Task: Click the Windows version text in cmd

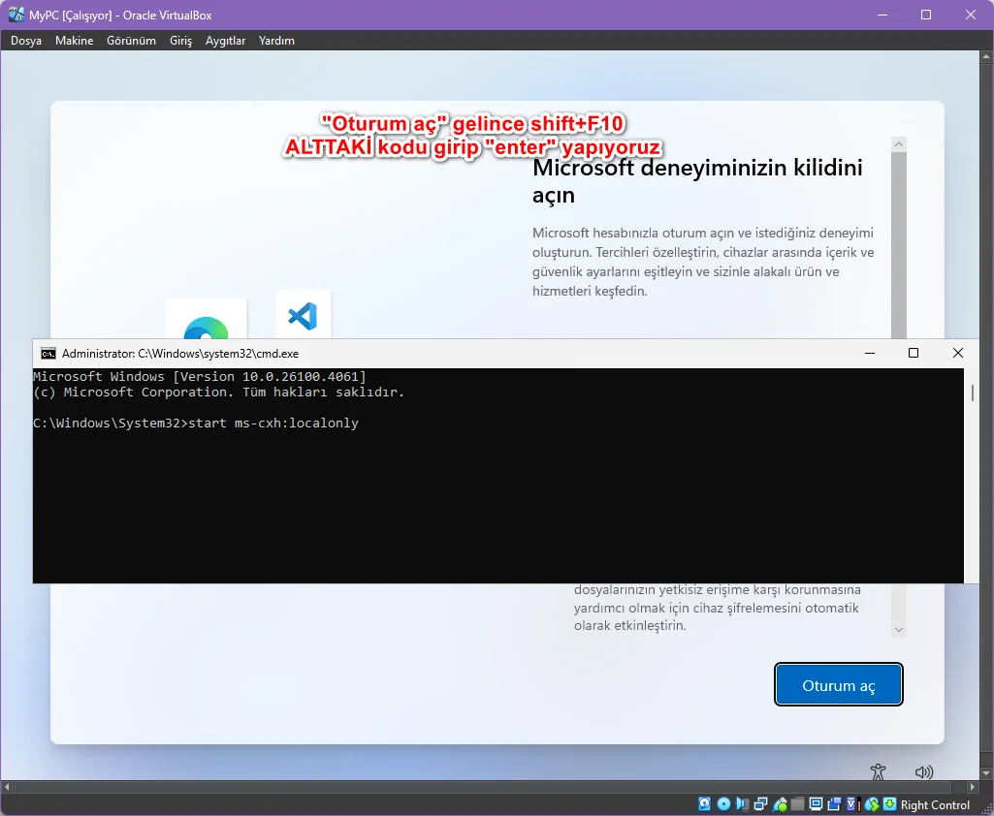Action: 200,376
